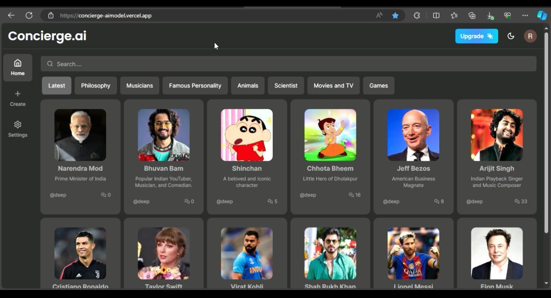551x298 pixels.
Task: Click the Create plus icon
Action: [x=18, y=94]
